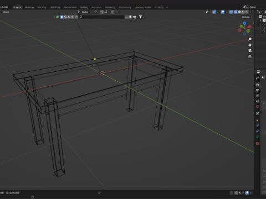Toggle the Show Overlays button
This screenshot has height=199, width=266.
point(223,12)
